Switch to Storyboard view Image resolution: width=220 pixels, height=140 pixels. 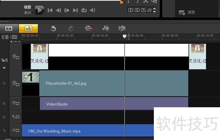click(9, 28)
